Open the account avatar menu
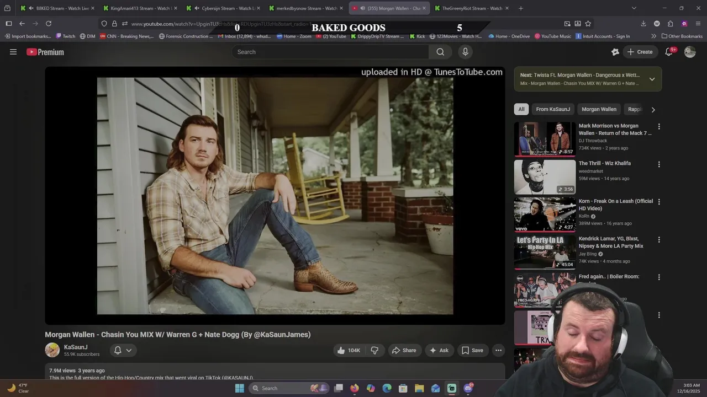The width and height of the screenshot is (707, 397). click(x=690, y=52)
